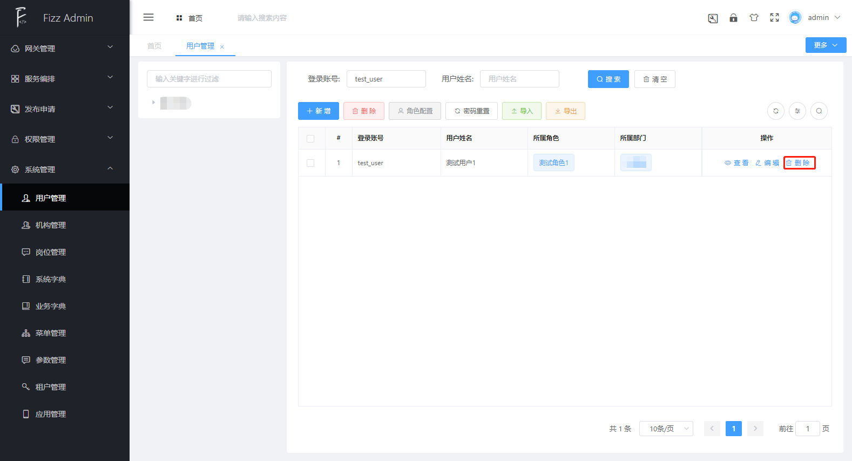Expand the 网关管理 menu

coord(65,48)
